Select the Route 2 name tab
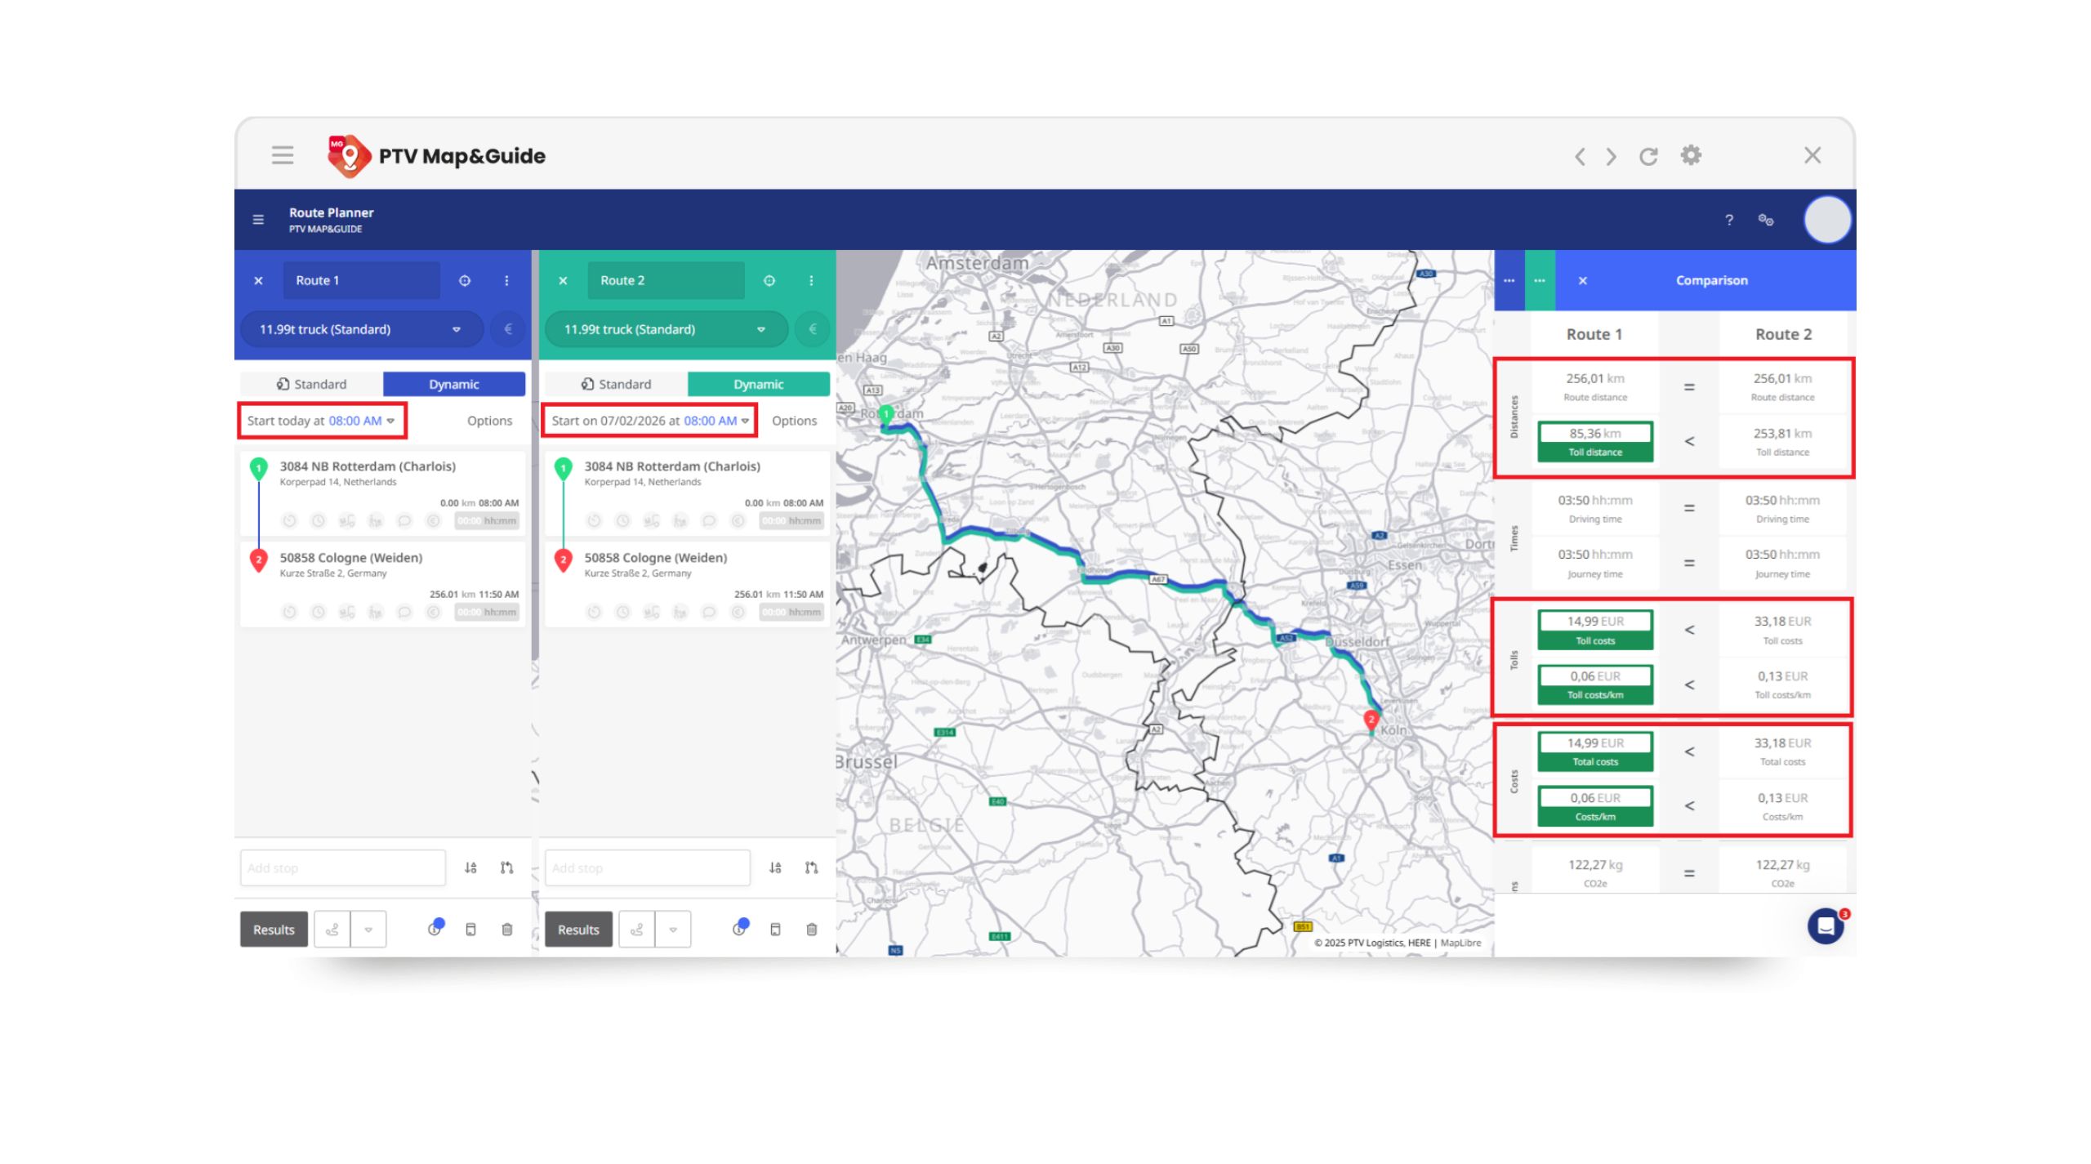 [x=667, y=280]
